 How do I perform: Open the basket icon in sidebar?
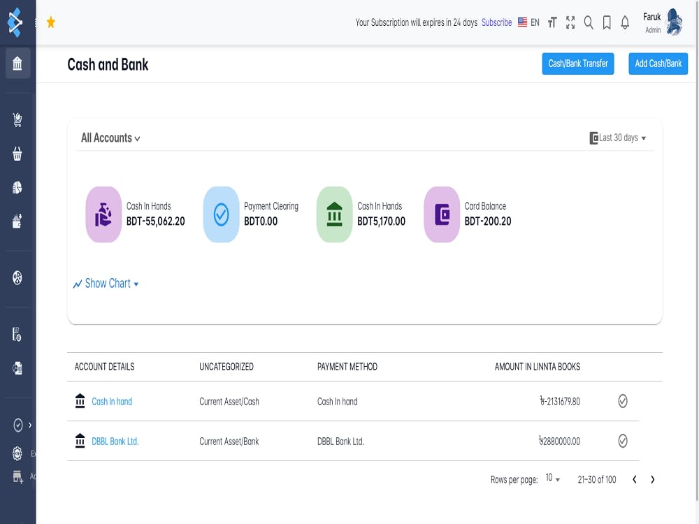click(17, 154)
